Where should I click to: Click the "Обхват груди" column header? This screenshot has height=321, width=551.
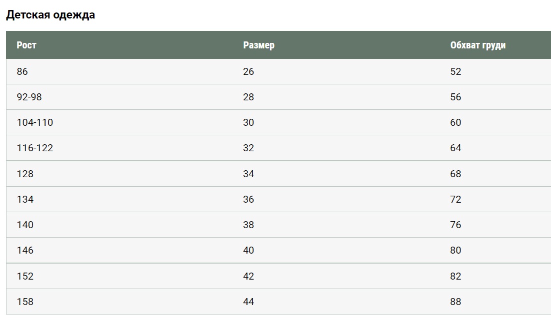477,45
